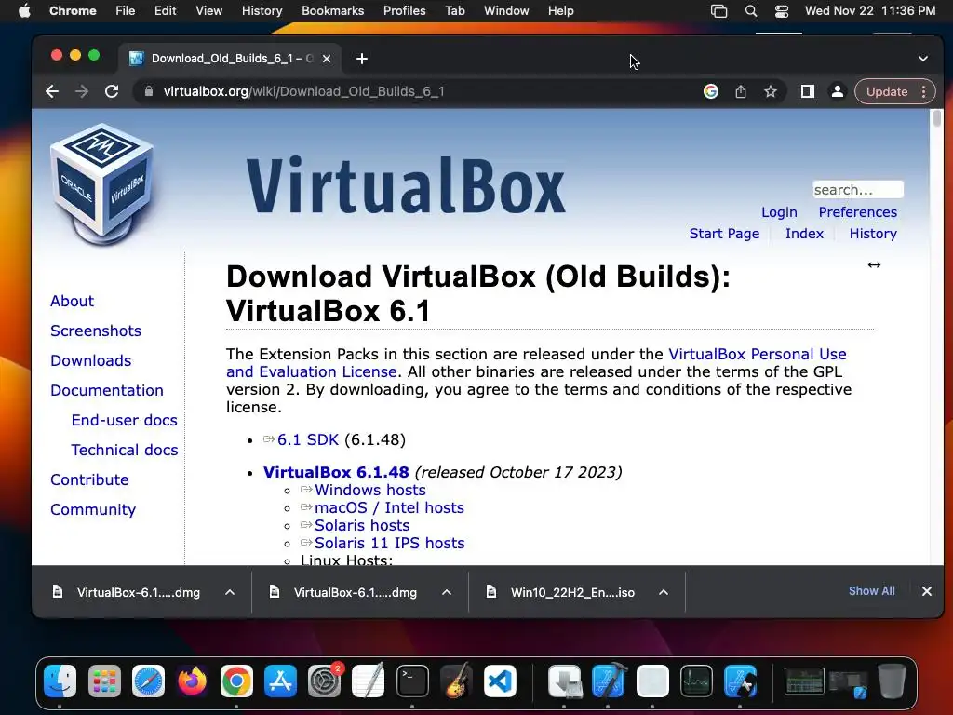Launch Firefox from the dock

(192, 681)
